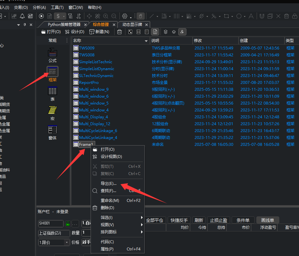Click the alert bell icon in top toolbar
The height and width of the screenshot is (256, 299).
(22, 16)
